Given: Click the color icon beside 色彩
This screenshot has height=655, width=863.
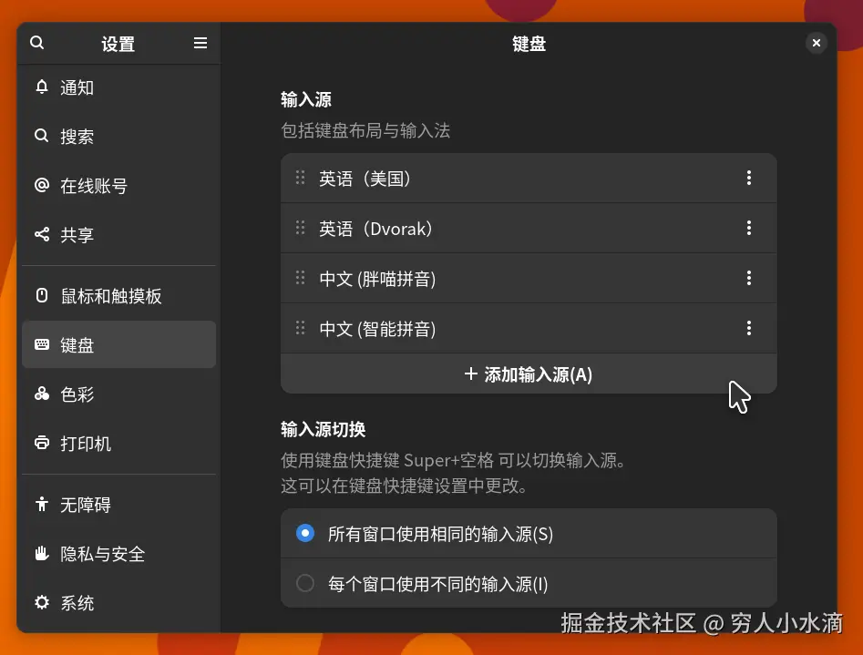Looking at the screenshot, I should tap(42, 394).
